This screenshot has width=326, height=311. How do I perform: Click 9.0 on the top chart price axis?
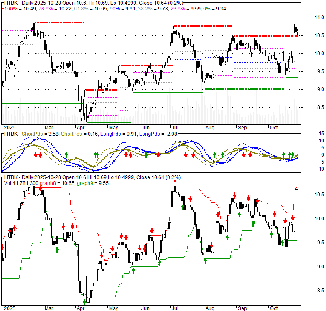[x=321, y=89]
